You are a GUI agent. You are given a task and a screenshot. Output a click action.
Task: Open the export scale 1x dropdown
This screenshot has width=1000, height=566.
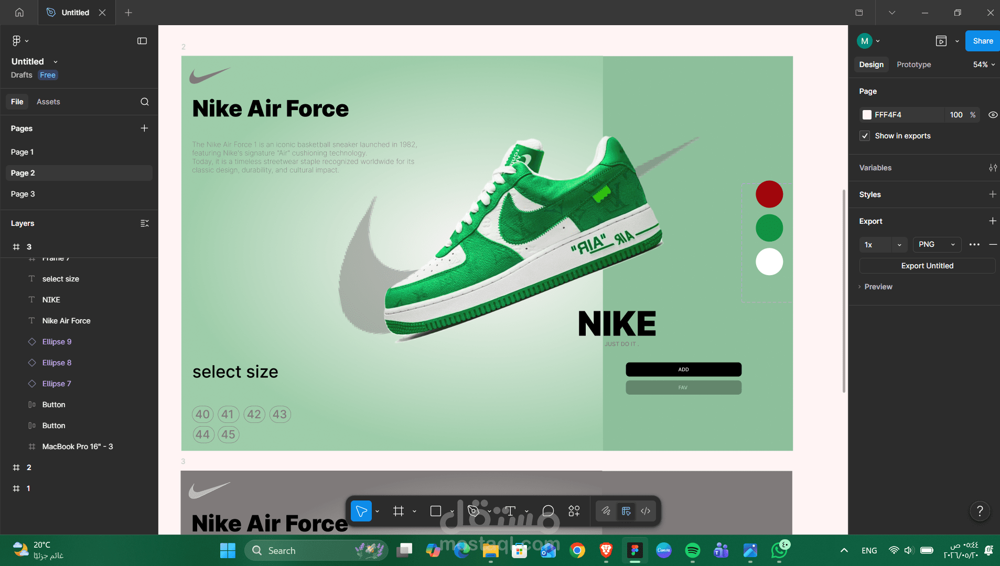[x=899, y=245]
